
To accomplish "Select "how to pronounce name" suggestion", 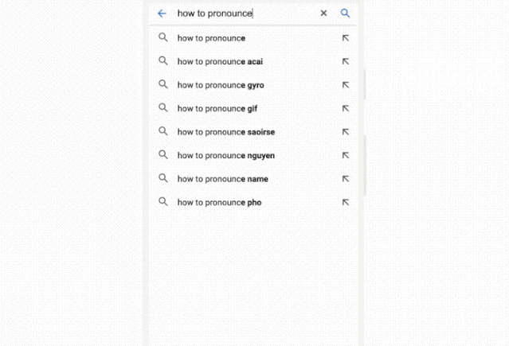I will tap(222, 179).
